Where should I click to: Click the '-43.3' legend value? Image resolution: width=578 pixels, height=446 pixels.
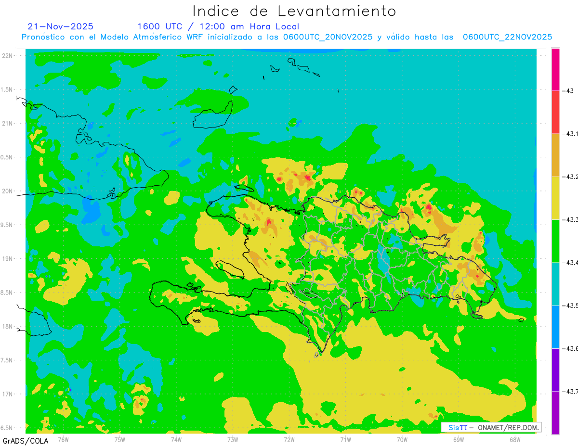click(570, 219)
